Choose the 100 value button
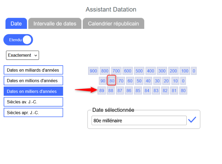 [x=185, y=71]
